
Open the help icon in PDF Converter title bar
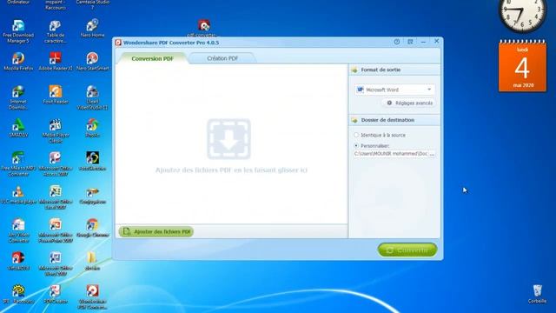(397, 42)
